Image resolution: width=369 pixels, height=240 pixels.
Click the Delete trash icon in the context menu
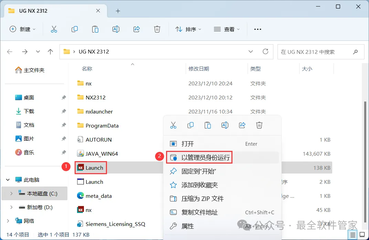coord(259,125)
